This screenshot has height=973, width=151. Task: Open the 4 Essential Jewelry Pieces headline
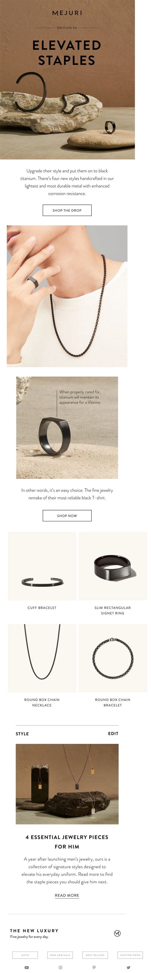67,842
